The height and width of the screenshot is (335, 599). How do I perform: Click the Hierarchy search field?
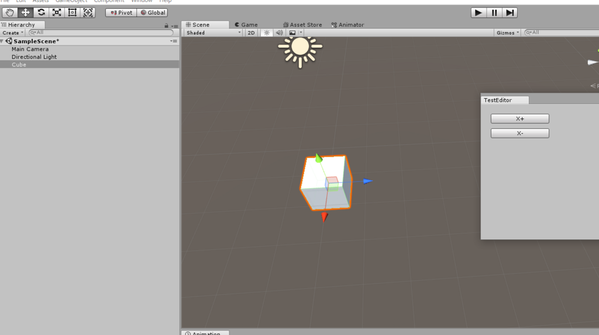click(101, 33)
